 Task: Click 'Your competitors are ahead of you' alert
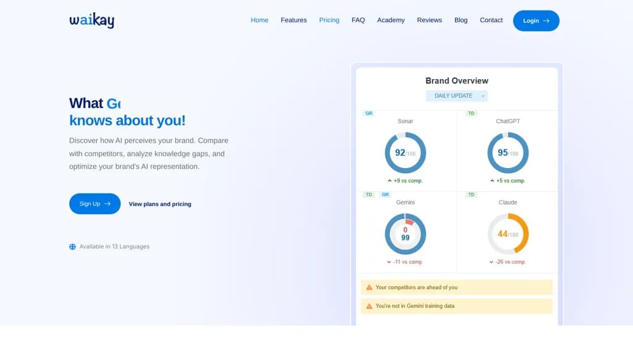tap(457, 287)
